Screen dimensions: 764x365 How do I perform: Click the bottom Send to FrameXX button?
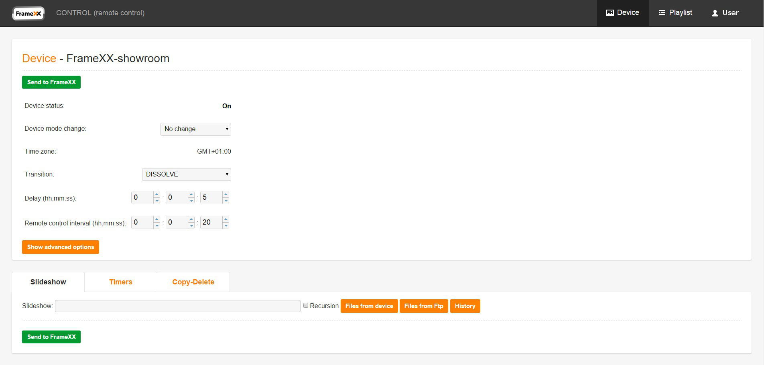click(x=51, y=337)
